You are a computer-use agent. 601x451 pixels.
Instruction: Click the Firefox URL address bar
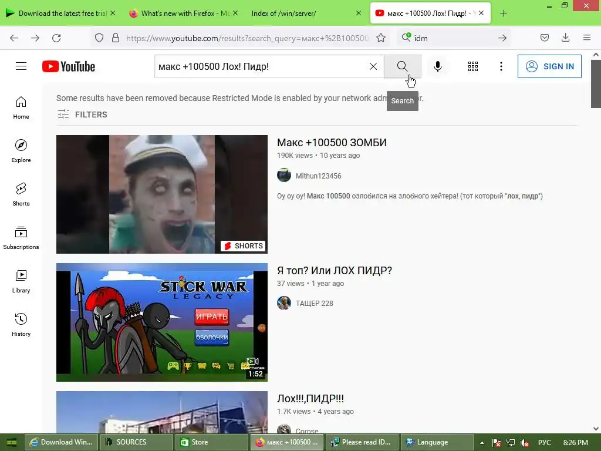coord(247,38)
